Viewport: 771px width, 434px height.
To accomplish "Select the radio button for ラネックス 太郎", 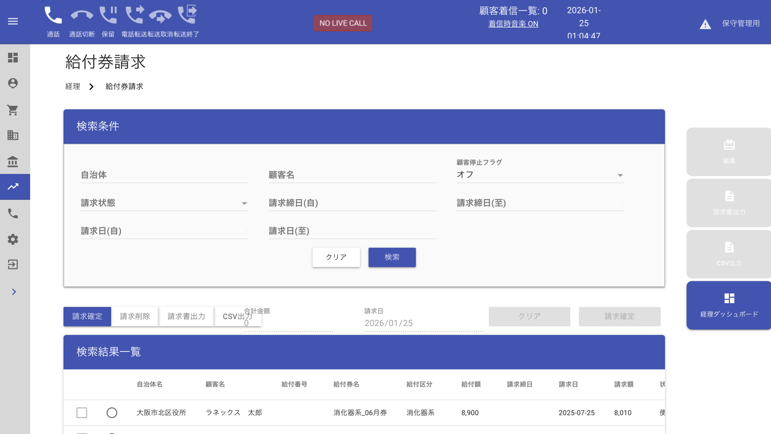I will tap(112, 413).
